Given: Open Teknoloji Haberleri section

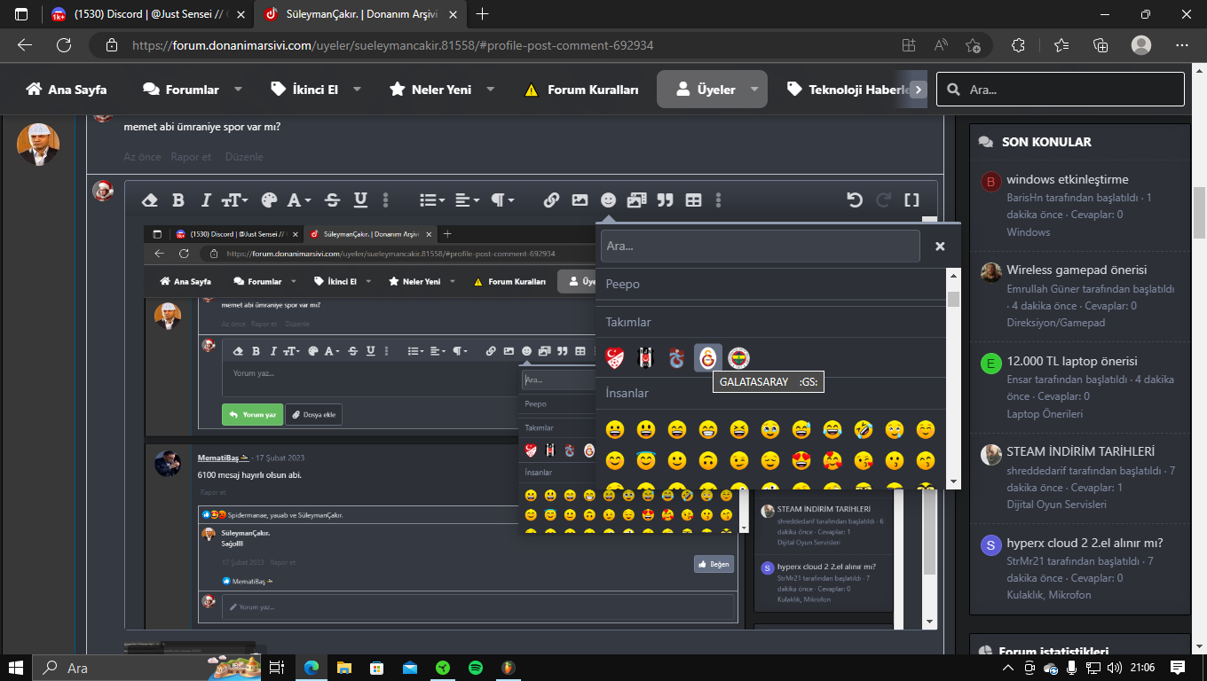Looking at the screenshot, I should (x=850, y=90).
